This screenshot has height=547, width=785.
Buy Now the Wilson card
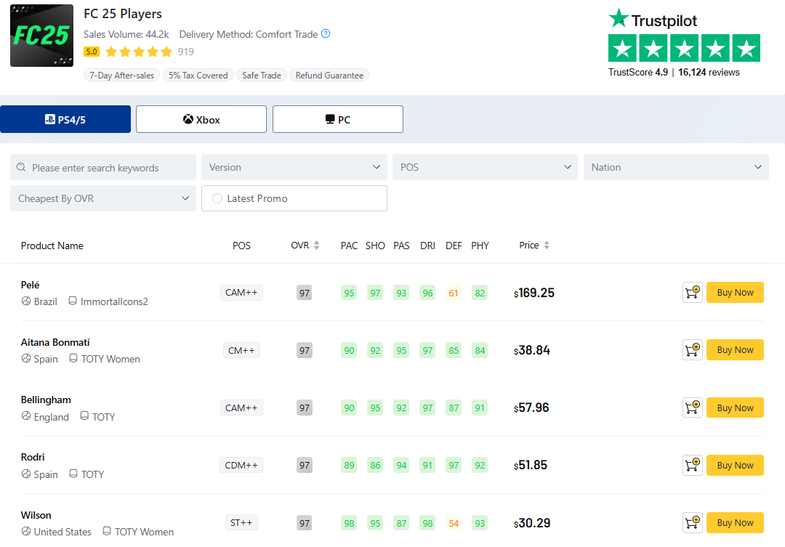[x=735, y=522]
